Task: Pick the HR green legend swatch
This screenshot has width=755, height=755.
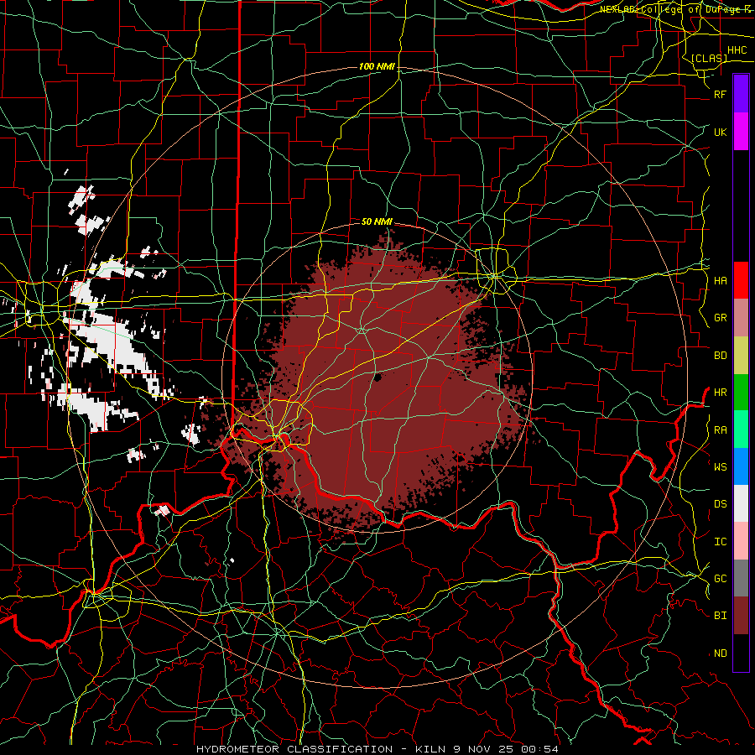Action: point(741,393)
